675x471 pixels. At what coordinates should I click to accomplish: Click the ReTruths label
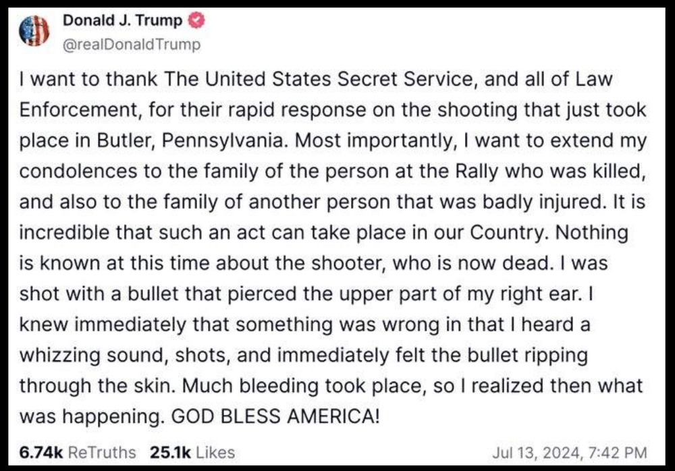point(102,453)
